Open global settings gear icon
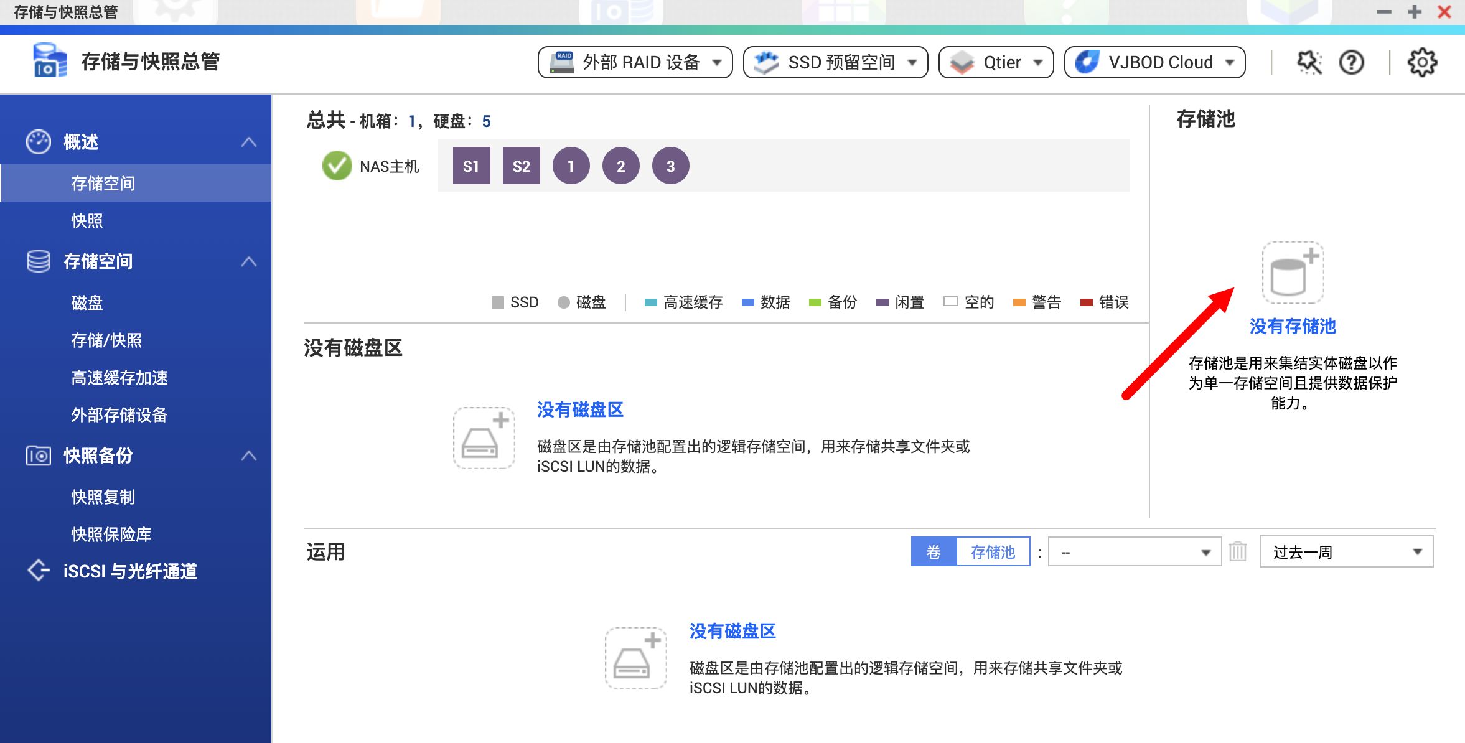 click(1422, 62)
